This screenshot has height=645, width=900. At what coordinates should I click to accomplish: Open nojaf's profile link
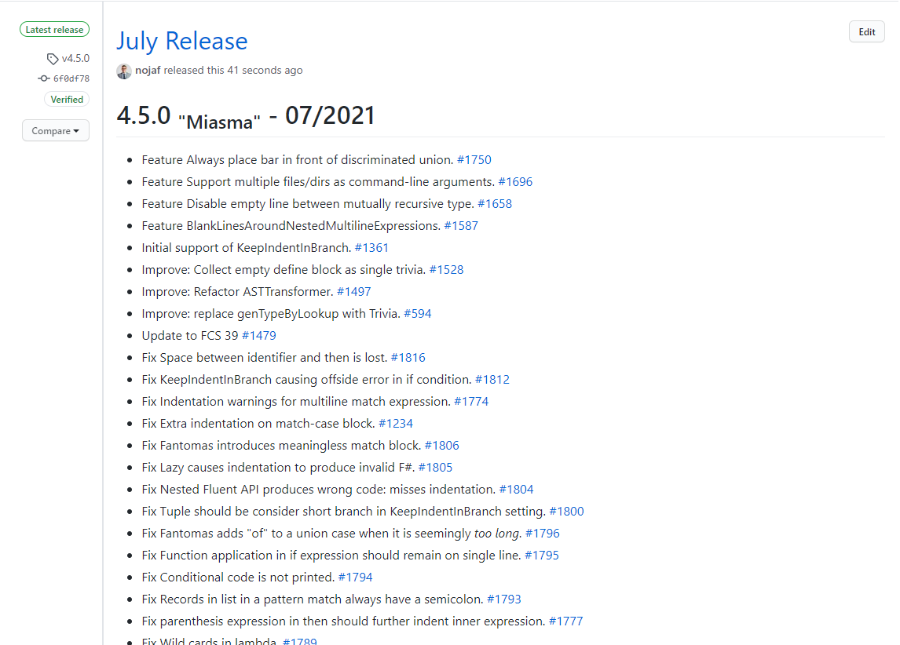(x=148, y=70)
